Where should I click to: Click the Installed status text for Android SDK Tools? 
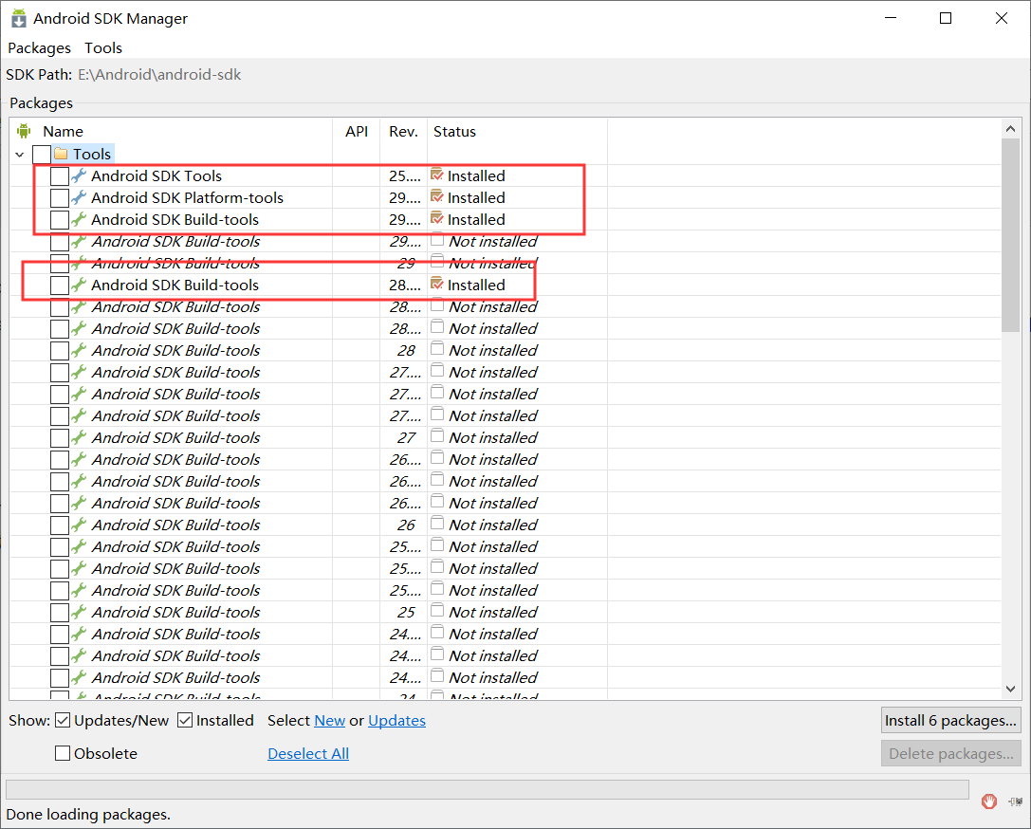[x=476, y=176]
